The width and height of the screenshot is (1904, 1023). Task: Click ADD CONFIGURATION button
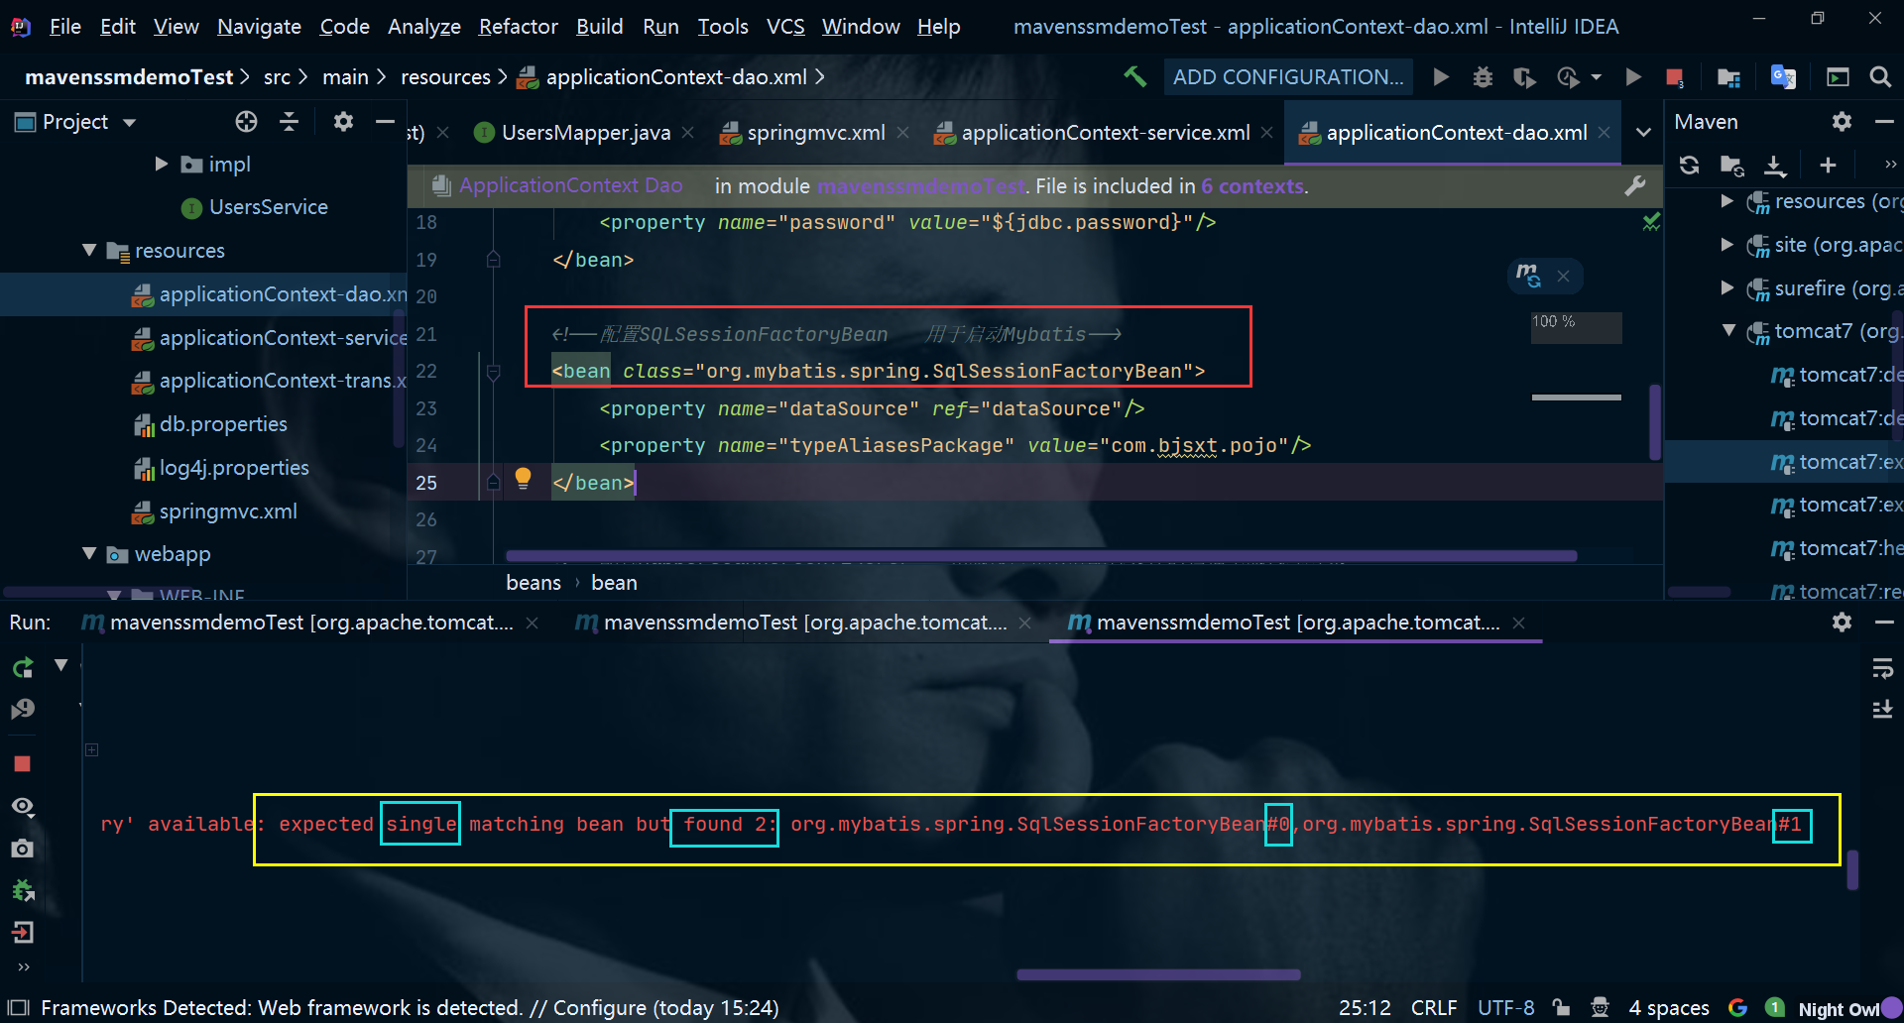coord(1288,76)
